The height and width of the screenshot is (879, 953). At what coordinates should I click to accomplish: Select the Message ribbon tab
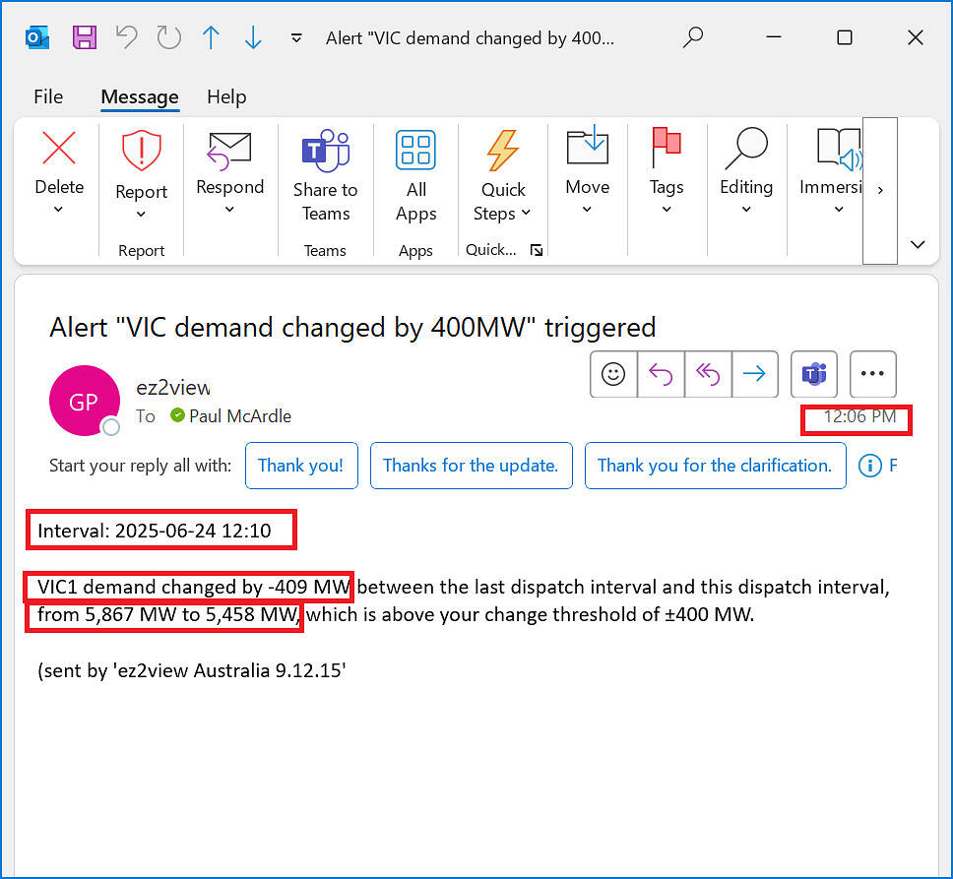(x=139, y=97)
